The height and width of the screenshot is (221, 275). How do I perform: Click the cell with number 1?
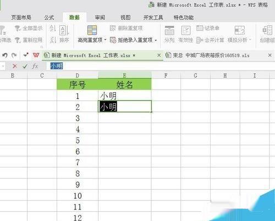(78, 96)
